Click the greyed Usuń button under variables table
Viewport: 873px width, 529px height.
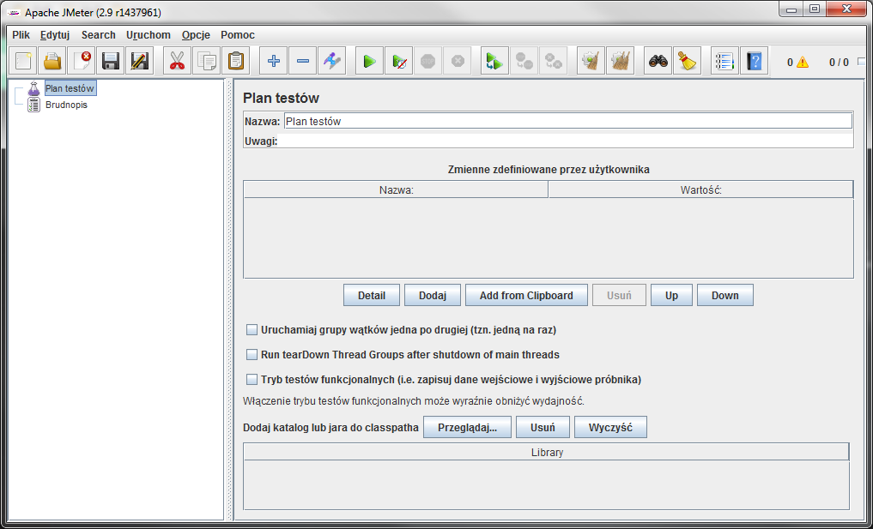[619, 296]
